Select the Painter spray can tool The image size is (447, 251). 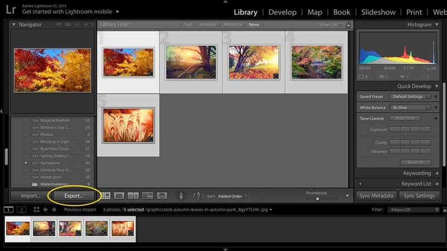coord(181,196)
